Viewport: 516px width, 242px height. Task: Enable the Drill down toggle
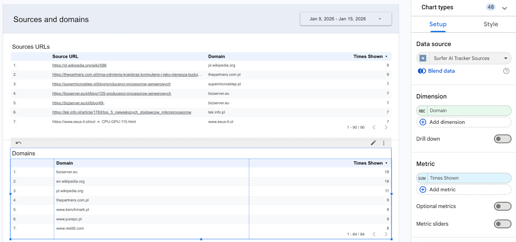(x=502, y=139)
